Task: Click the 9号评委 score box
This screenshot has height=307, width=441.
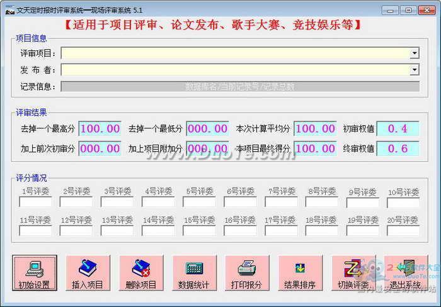Action: 363,203
